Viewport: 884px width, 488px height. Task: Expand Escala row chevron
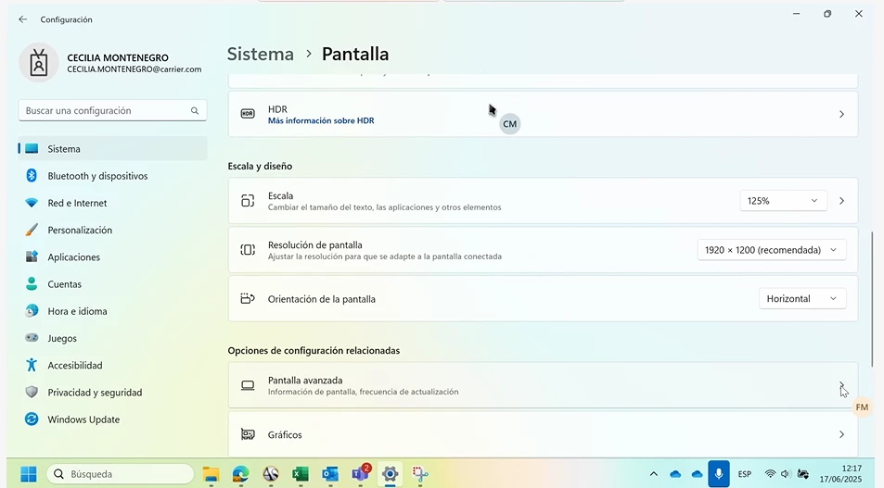[841, 201]
